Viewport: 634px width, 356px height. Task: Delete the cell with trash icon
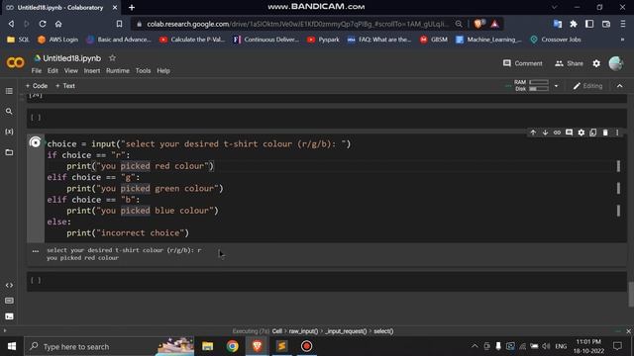(605, 133)
